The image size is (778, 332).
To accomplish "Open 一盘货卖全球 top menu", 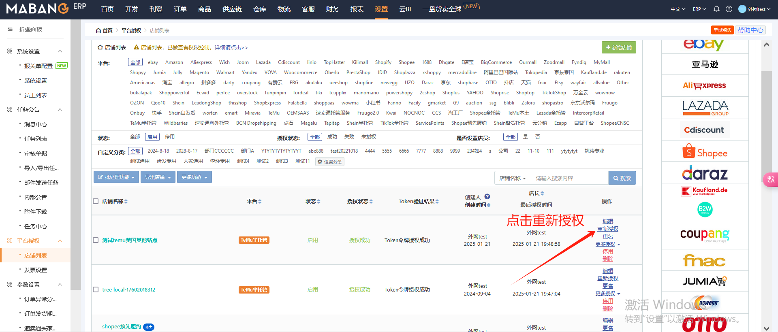I will 442,9.
